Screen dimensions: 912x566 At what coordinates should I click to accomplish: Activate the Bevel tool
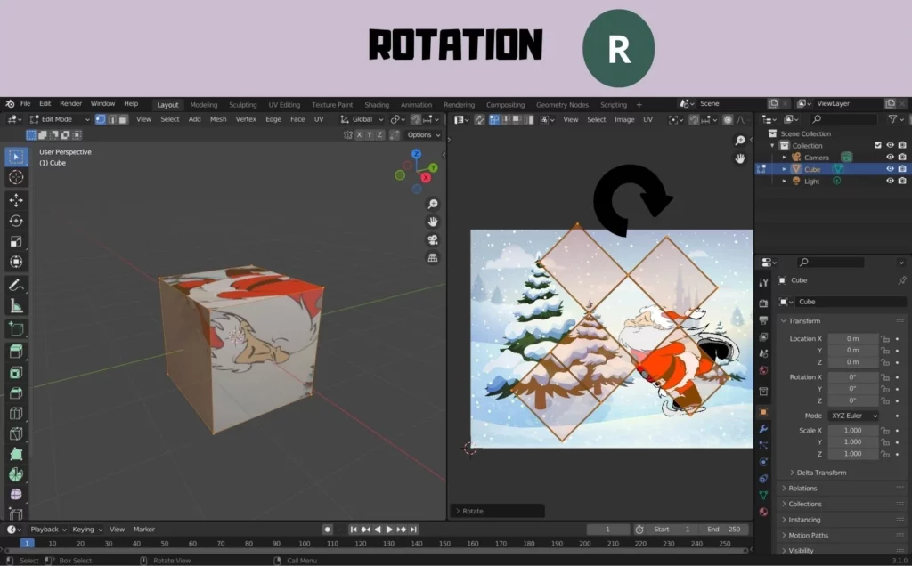[16, 392]
